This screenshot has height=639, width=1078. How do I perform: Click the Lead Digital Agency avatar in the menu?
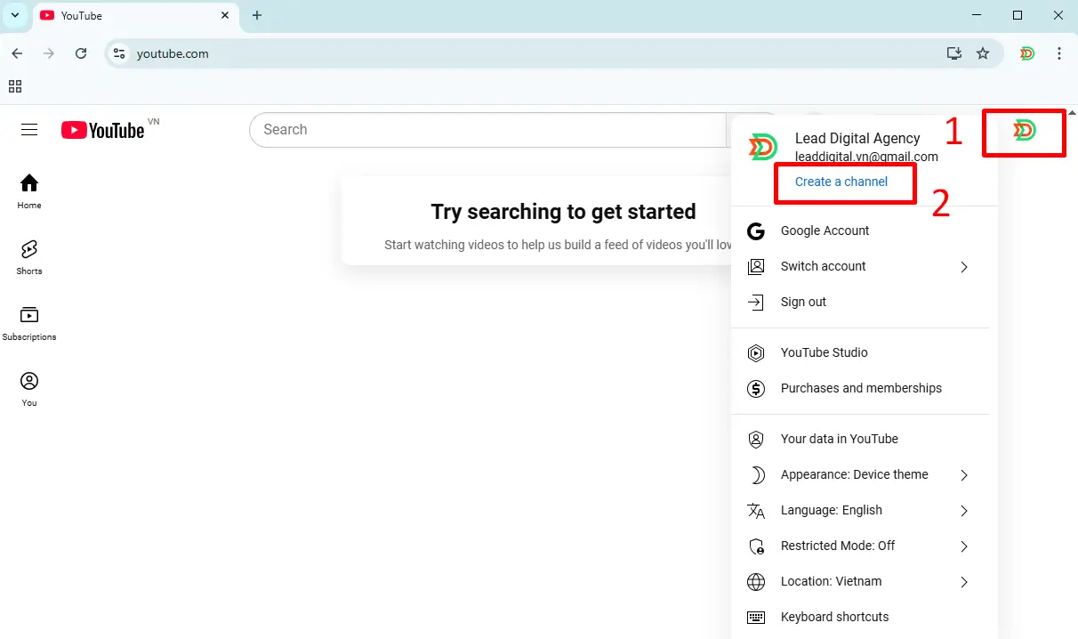coord(763,147)
